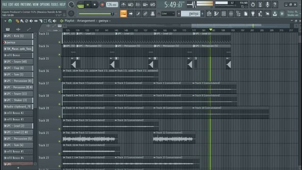Viewport: 302px width, 170px height.
Task: Toggle the auto-scroll arrow icon
Action: [131, 14]
